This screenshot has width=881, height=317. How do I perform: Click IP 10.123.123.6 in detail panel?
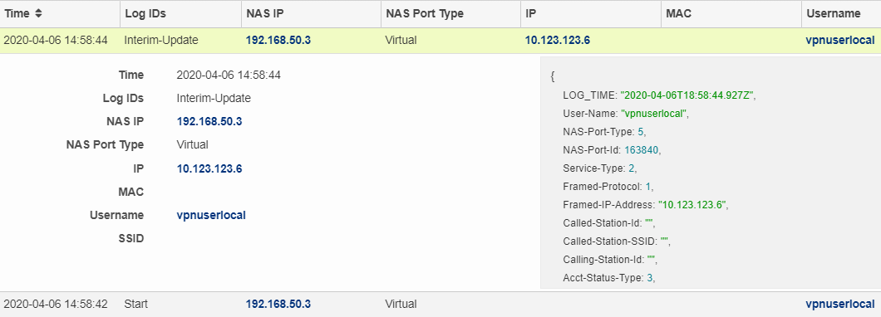(x=209, y=168)
